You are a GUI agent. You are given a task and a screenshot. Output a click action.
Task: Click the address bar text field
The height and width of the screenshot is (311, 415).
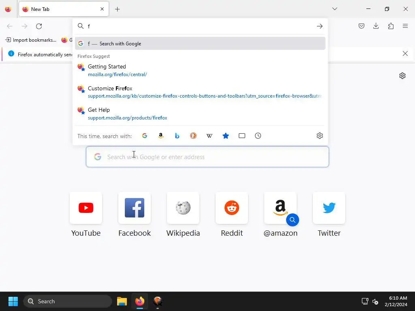(x=200, y=26)
